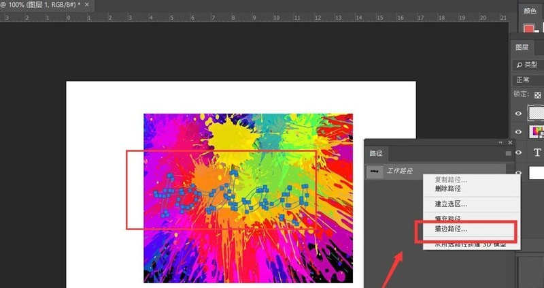Image resolution: width=544 pixels, height=288 pixels.
Task: Hide the colorful splash image layer via its eye icon
Action: coord(518,132)
